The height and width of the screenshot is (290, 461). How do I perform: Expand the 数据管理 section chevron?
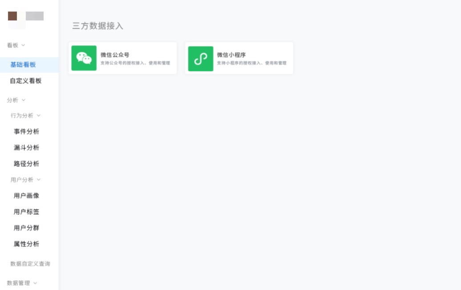point(35,283)
